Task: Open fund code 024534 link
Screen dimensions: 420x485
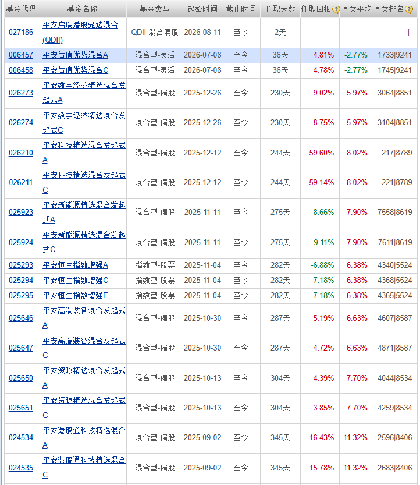Action: pyautogui.click(x=21, y=438)
